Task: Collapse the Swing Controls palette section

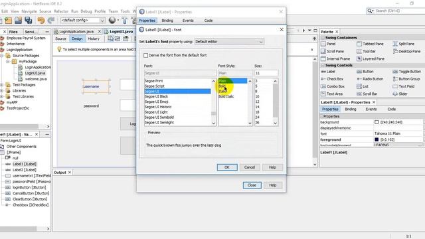Action: 323,65
